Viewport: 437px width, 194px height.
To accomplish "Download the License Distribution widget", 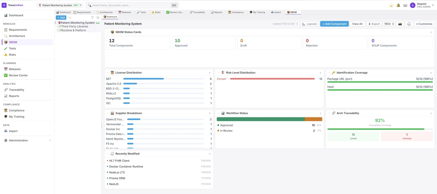I will (210, 73).
